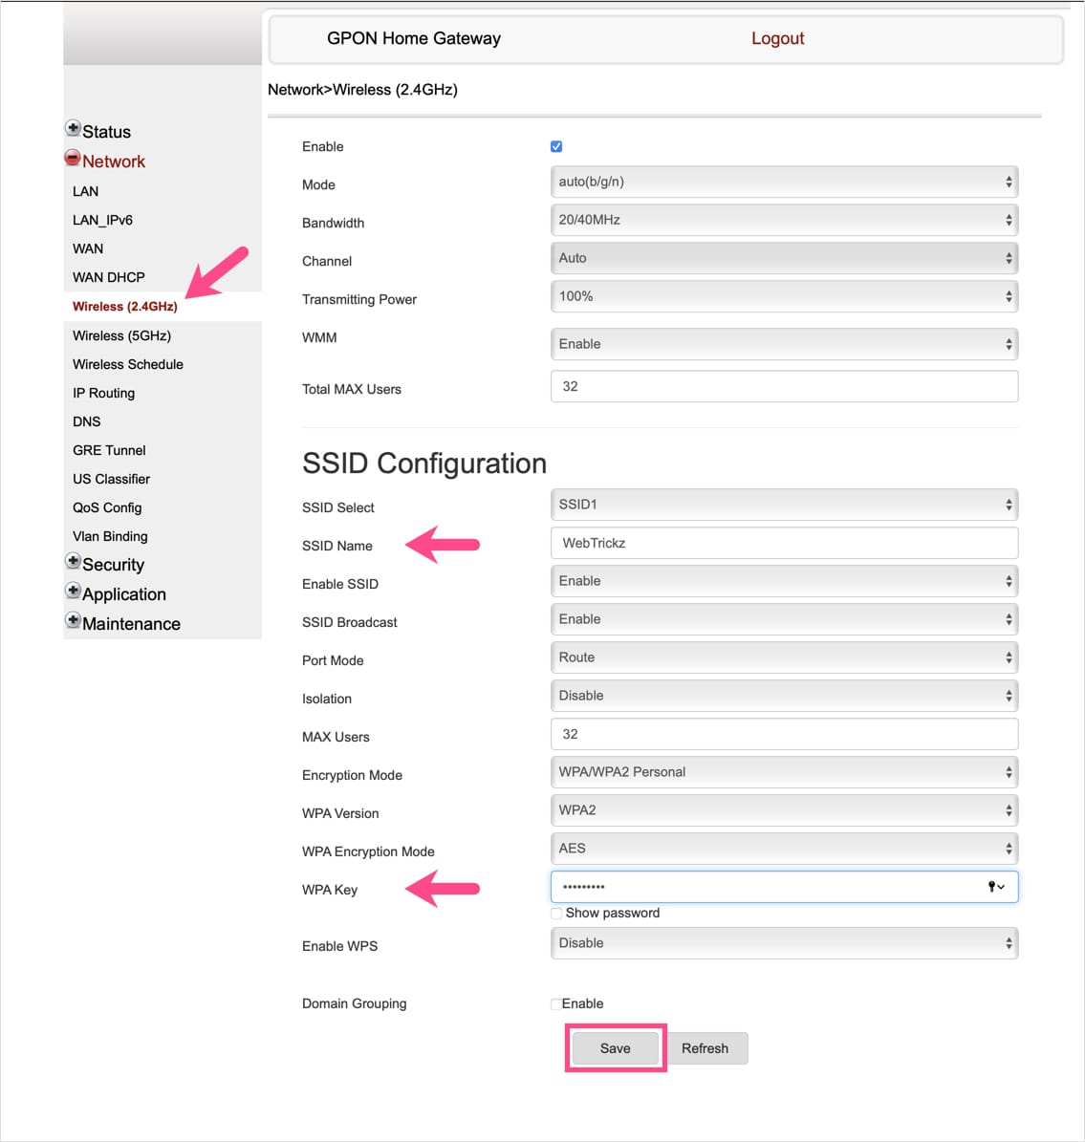Click the Total MAX Users field
This screenshot has height=1142, width=1085.
784,387
